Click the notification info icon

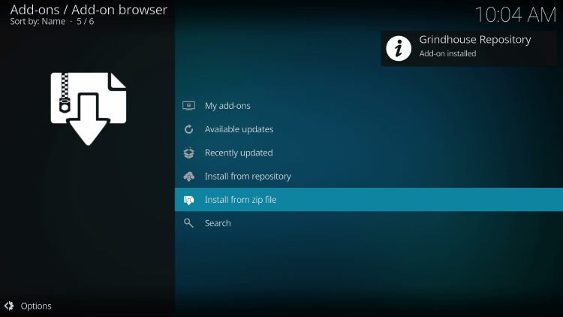tap(399, 48)
